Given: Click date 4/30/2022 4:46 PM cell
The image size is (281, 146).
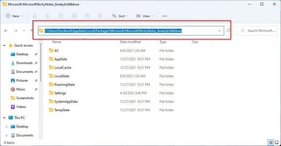Looking at the screenshot, I should coord(133,93).
